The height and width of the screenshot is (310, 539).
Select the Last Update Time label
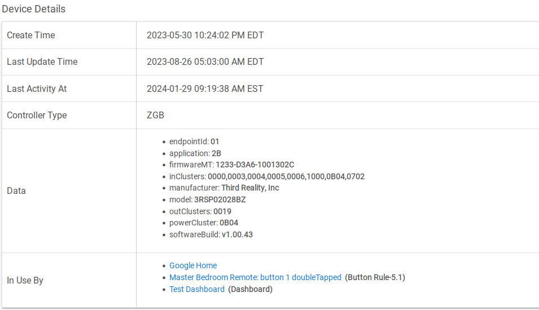[x=42, y=62]
